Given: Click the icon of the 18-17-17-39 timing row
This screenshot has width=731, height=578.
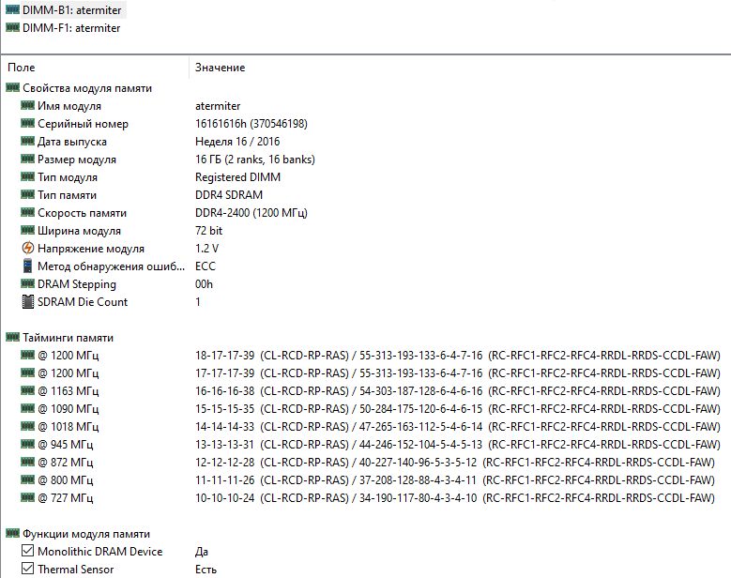Looking at the screenshot, I should point(27,356).
